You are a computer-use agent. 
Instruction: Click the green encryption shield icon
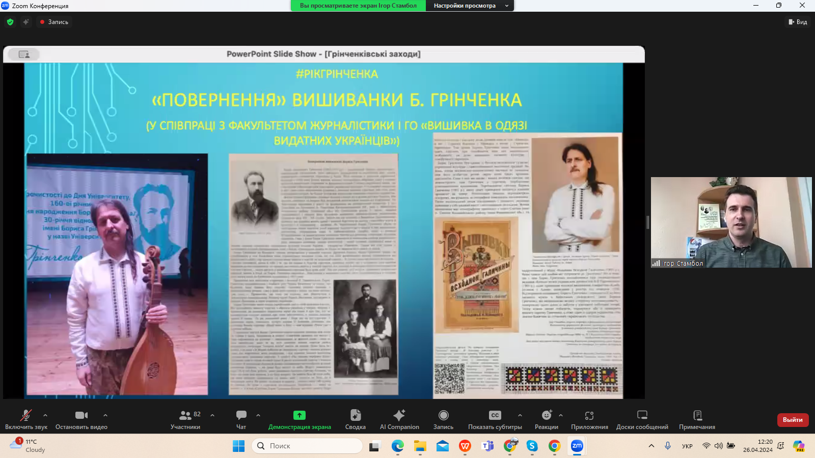10,22
